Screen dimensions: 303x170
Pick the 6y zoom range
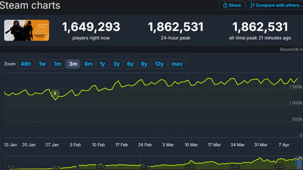coord(130,64)
